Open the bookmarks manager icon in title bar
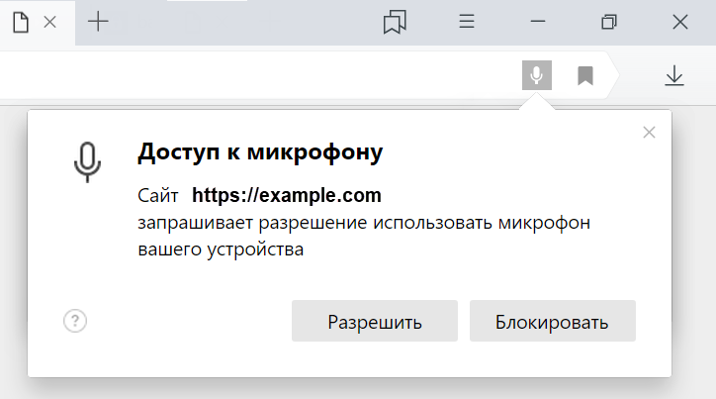 click(x=395, y=22)
